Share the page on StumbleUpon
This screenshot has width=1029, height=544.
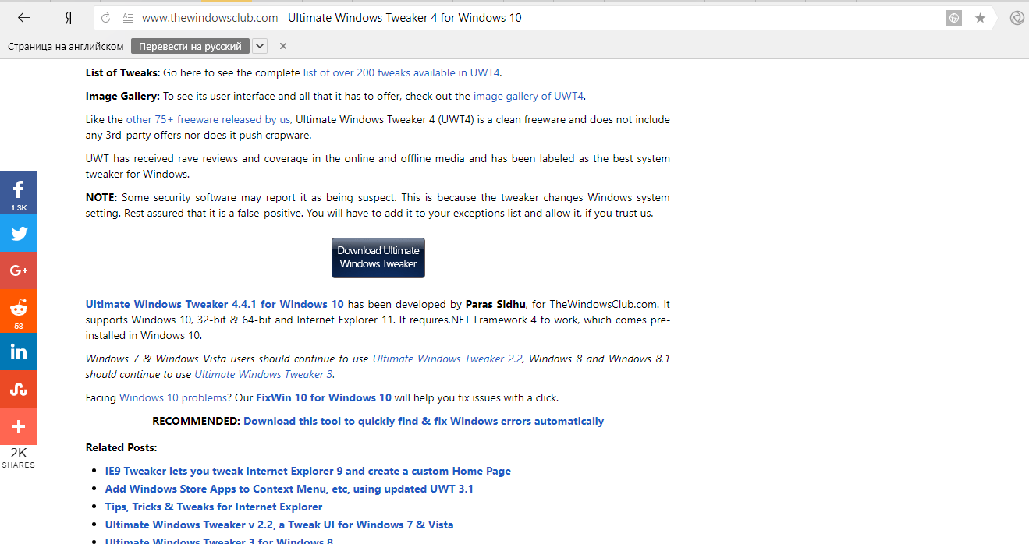point(19,389)
